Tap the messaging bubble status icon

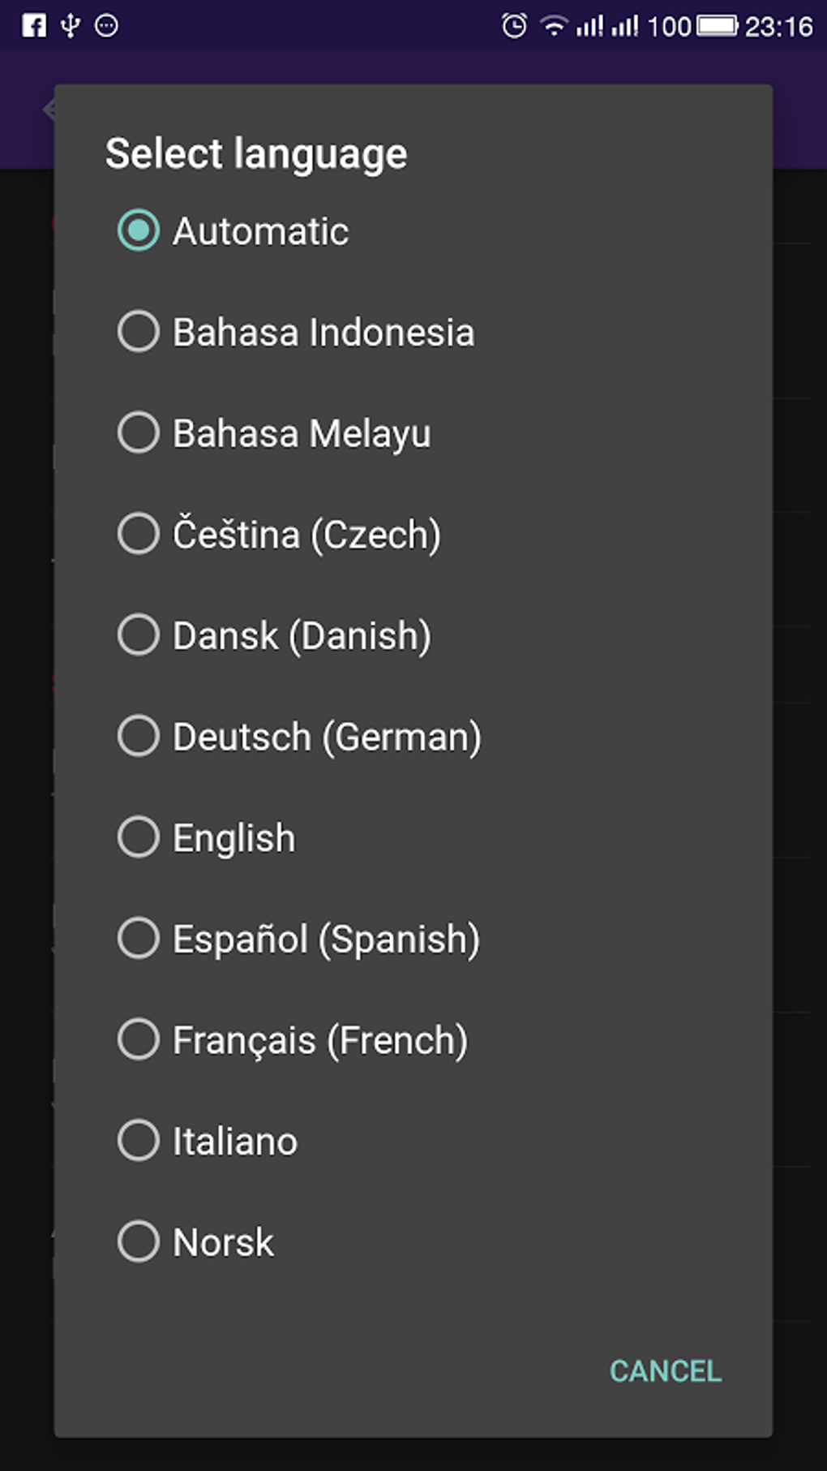[x=106, y=26]
